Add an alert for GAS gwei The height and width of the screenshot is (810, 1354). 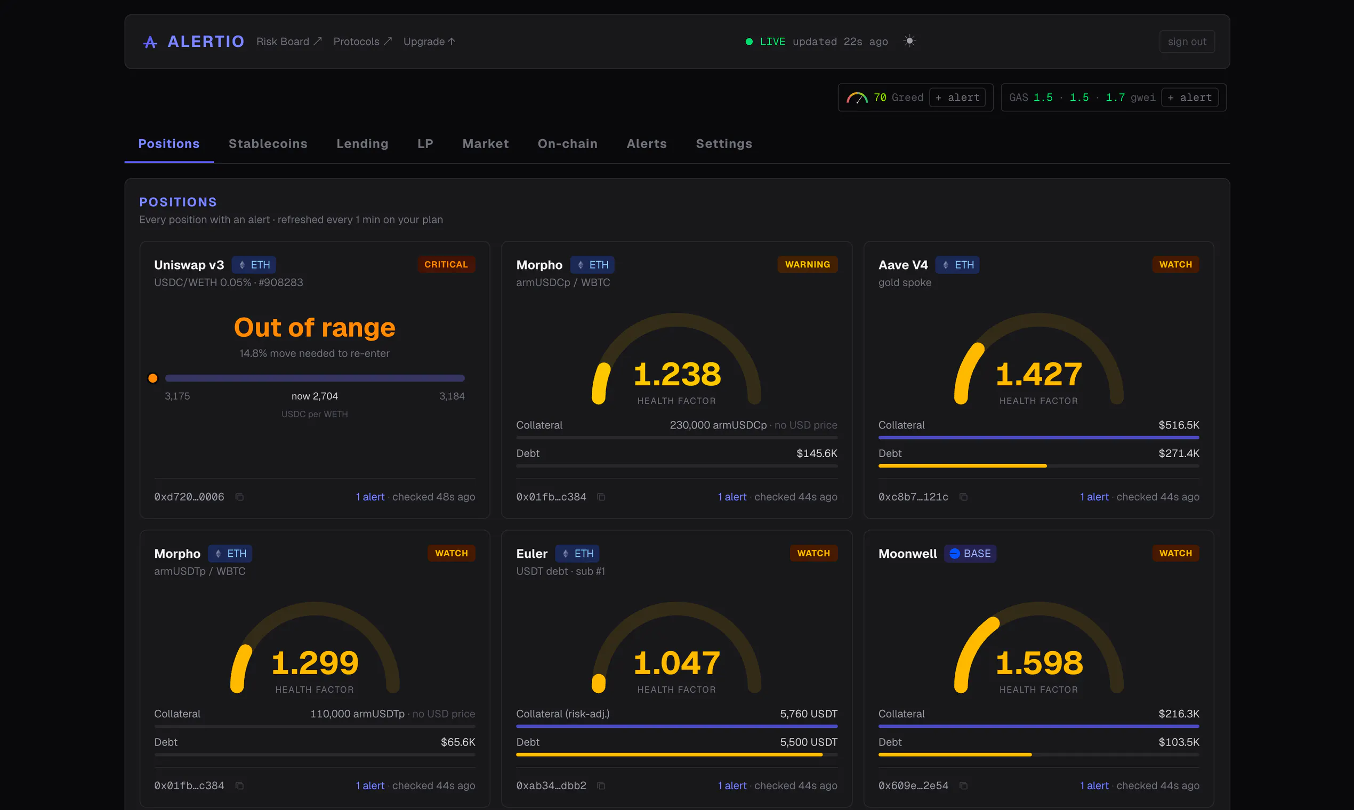(x=1189, y=98)
